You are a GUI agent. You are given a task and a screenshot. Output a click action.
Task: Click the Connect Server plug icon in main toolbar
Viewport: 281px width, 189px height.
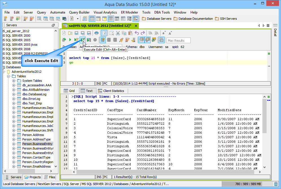pyautogui.click(x=26, y=19)
